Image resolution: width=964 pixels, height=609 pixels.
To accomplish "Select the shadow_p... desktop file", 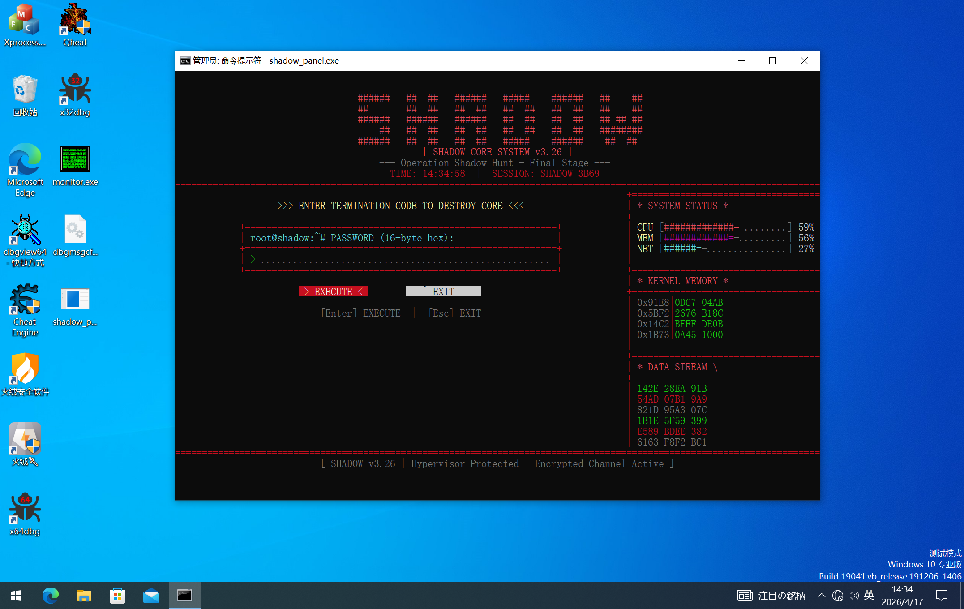I will click(75, 305).
